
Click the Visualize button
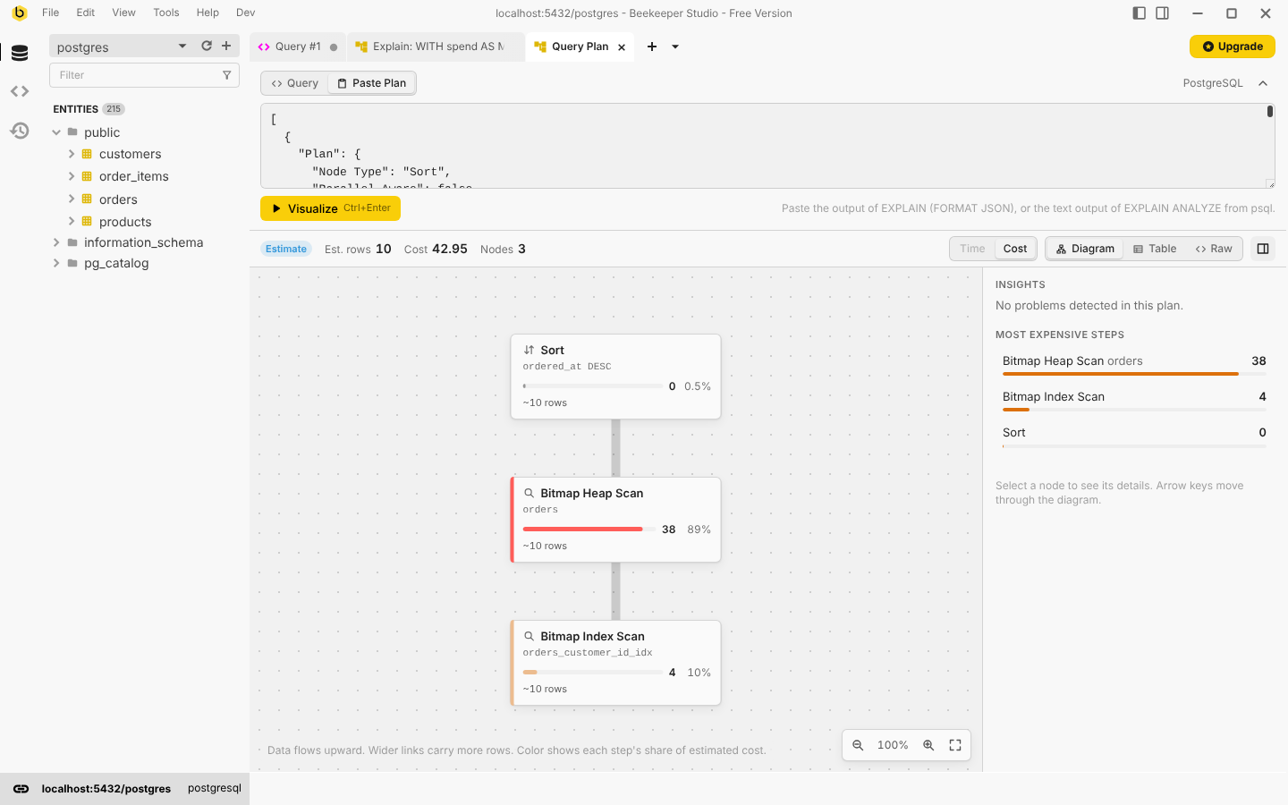point(330,208)
